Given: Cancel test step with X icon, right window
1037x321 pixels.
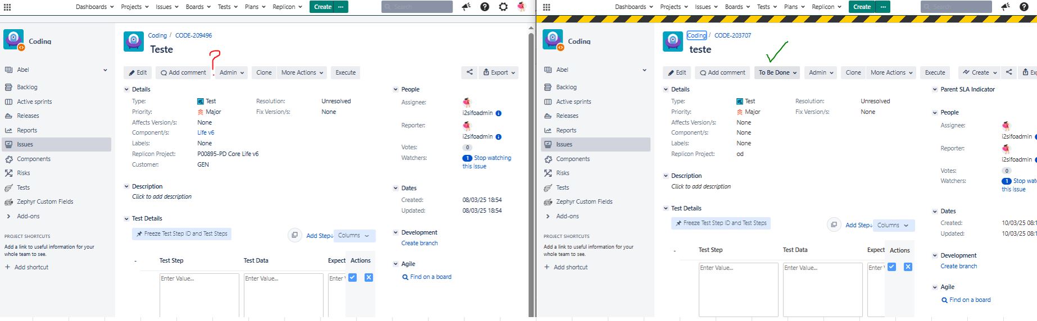Looking at the screenshot, I should pos(908,267).
